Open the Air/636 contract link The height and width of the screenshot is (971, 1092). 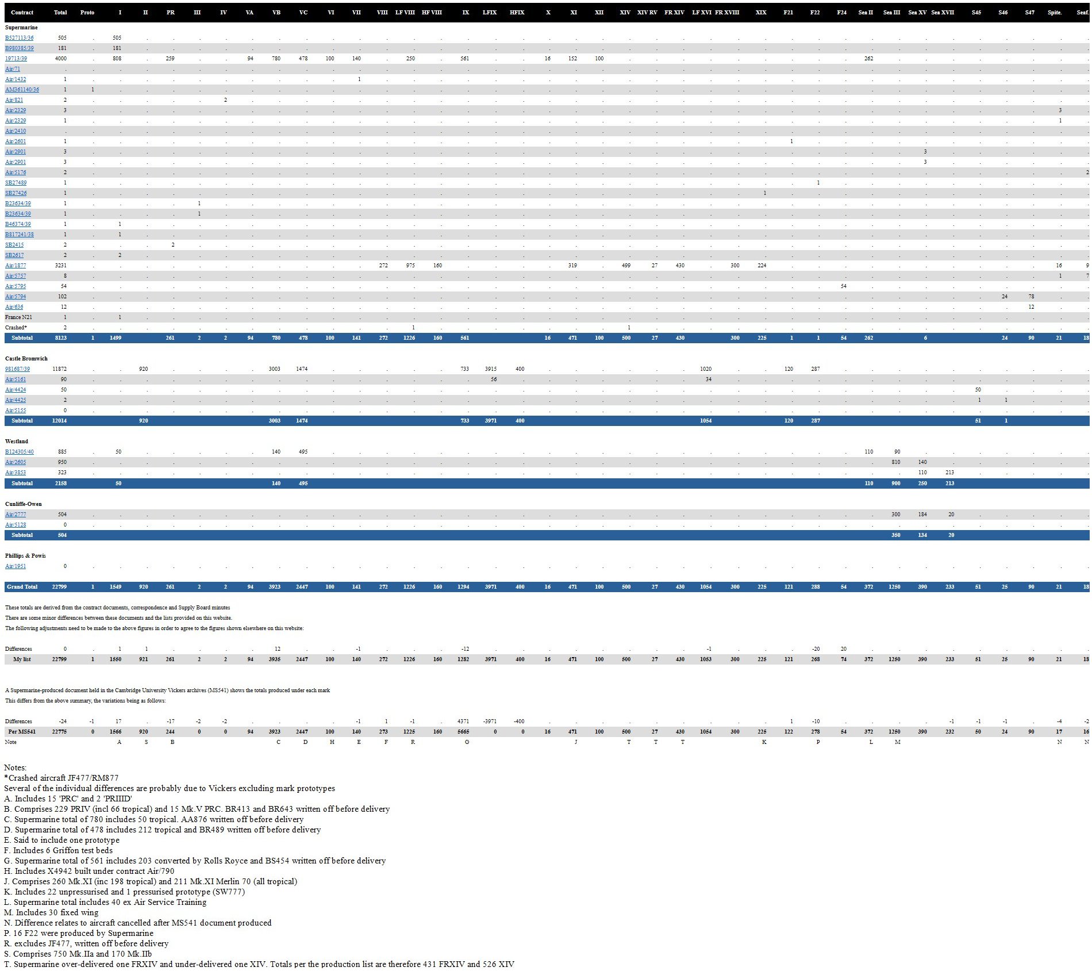pyautogui.click(x=14, y=307)
